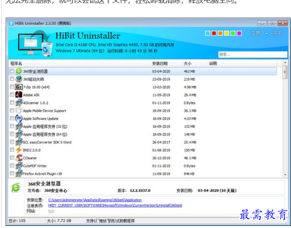Screen dimensions: 291x228
Task: Click the 搜索 search box
Action: pyautogui.click(x=253, y=55)
